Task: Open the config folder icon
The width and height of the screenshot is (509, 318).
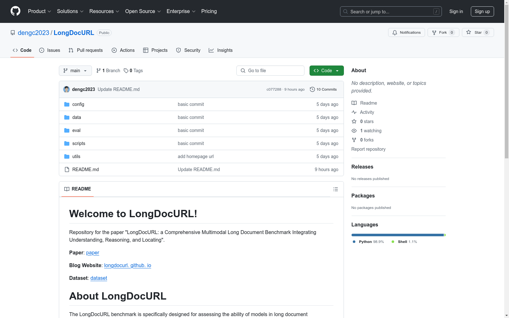Action: click(67, 104)
